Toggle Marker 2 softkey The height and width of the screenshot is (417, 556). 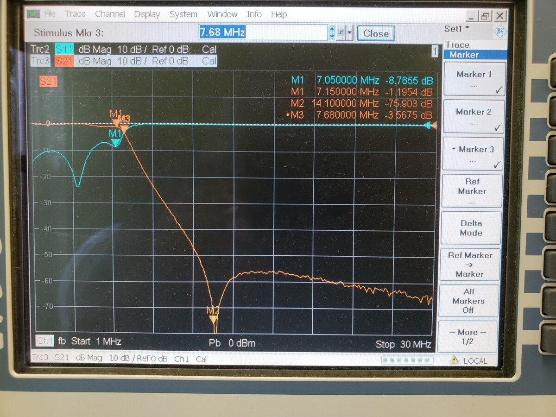473,117
